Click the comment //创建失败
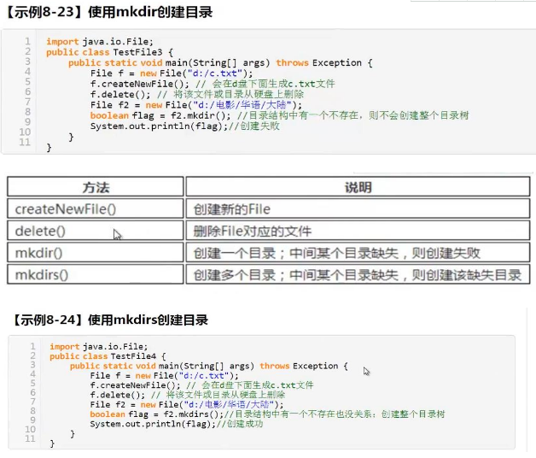The image size is (536, 458). [254, 126]
